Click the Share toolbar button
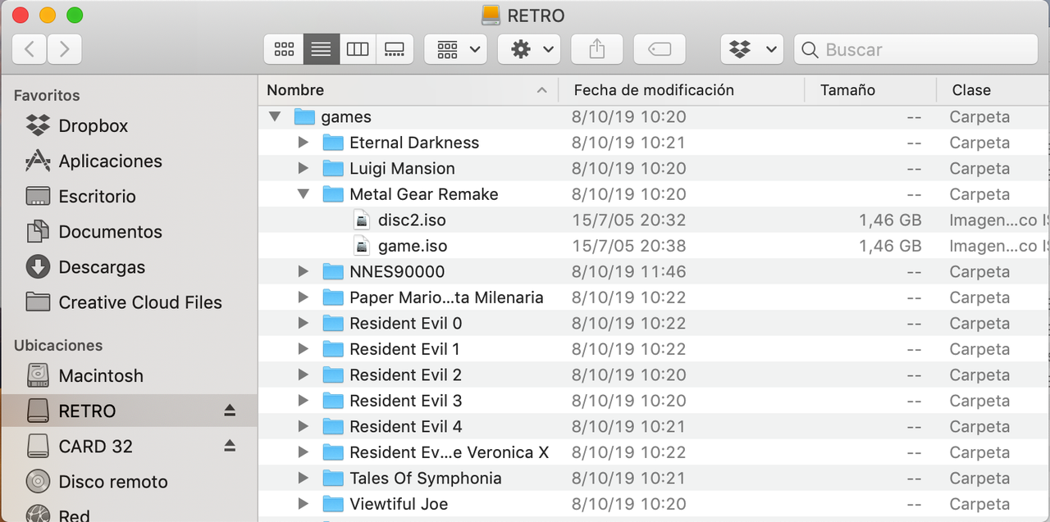The width and height of the screenshot is (1050, 522). click(x=597, y=49)
